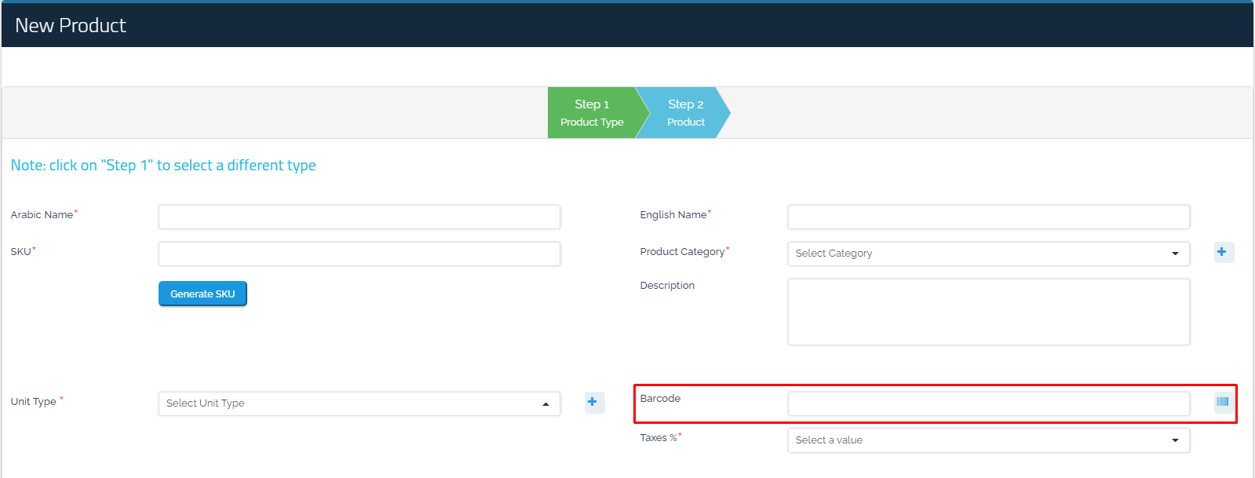Click into the SKU input field
Image resolution: width=1255 pixels, height=478 pixels.
(359, 254)
